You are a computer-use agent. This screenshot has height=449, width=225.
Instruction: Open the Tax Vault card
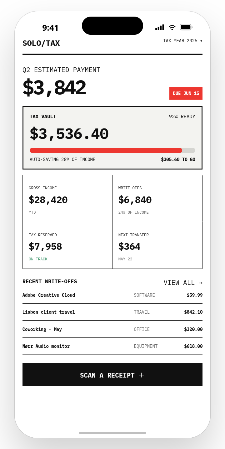(112, 138)
